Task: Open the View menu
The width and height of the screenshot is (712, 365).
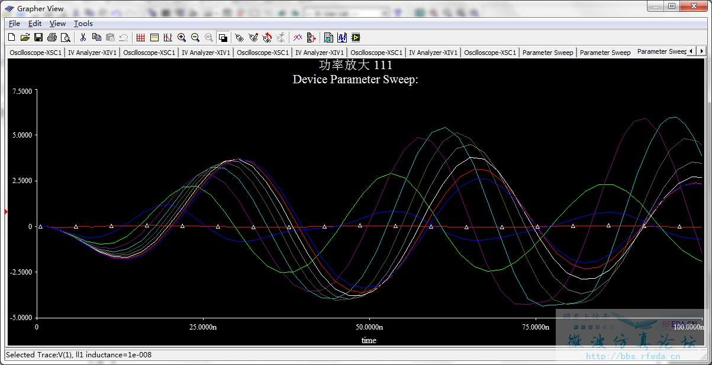Action: 57,24
